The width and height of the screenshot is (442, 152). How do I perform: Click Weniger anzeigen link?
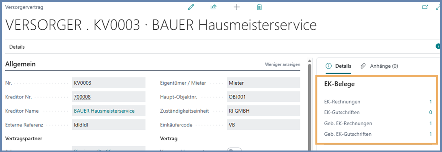coord(282,64)
